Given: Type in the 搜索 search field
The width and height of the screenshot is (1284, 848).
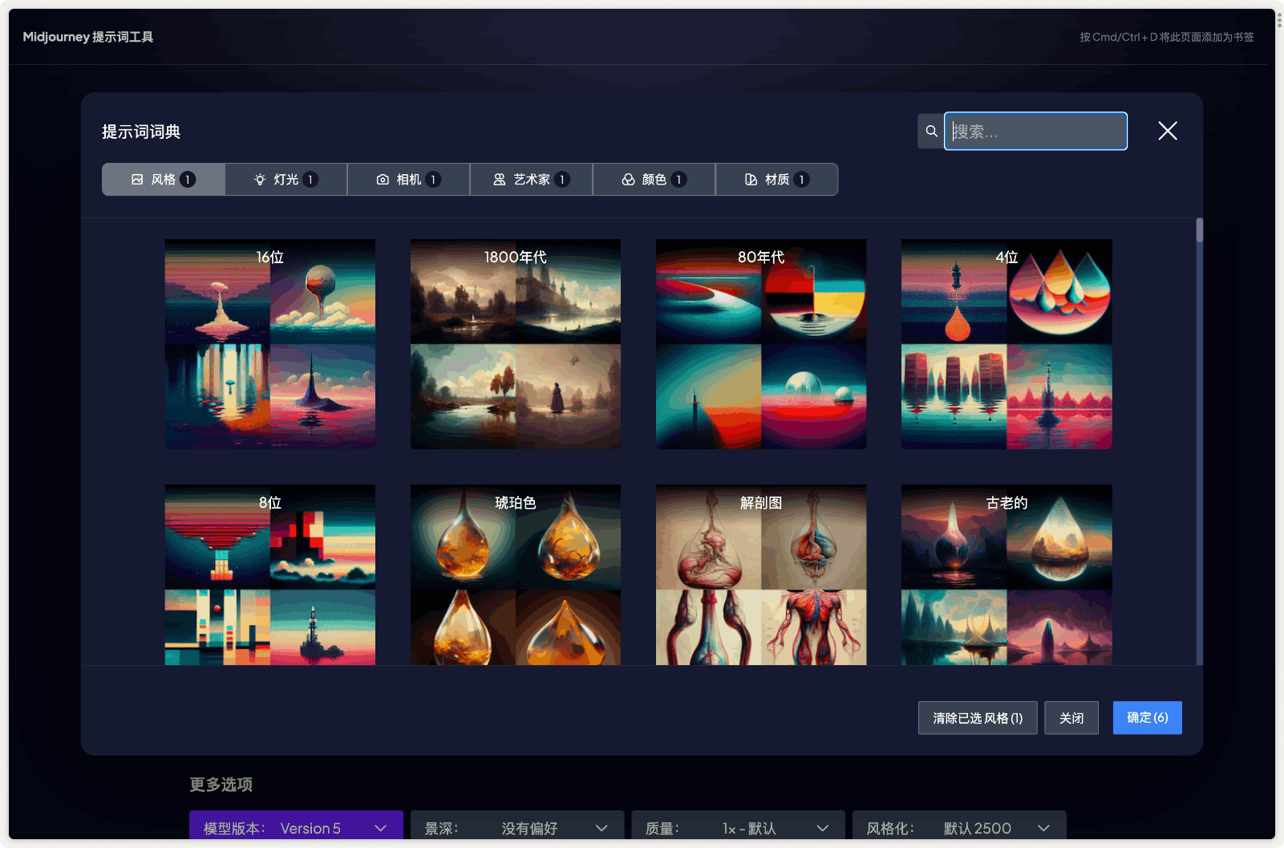Looking at the screenshot, I should tap(1035, 131).
